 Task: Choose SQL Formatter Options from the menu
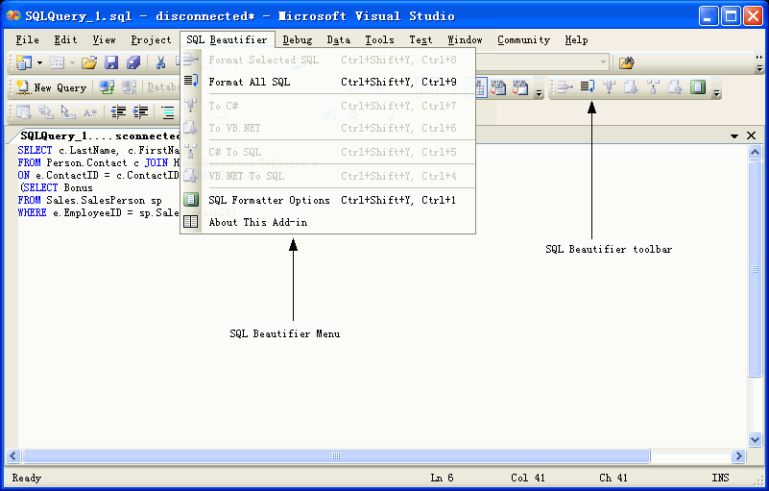(328, 200)
